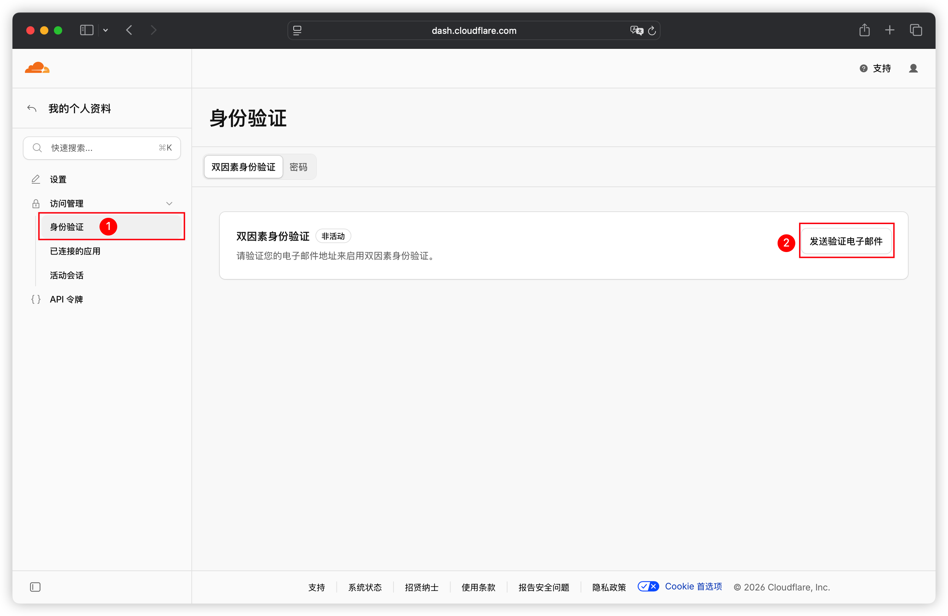Click the 发送验证电子邮件 button
This screenshot has height=616, width=948.
point(846,241)
